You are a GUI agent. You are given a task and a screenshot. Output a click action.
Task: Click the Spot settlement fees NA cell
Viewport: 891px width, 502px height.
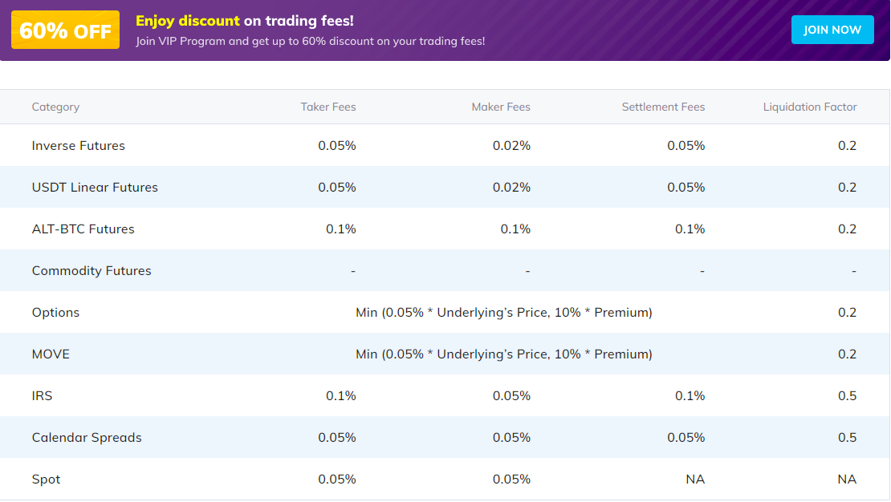click(x=695, y=480)
